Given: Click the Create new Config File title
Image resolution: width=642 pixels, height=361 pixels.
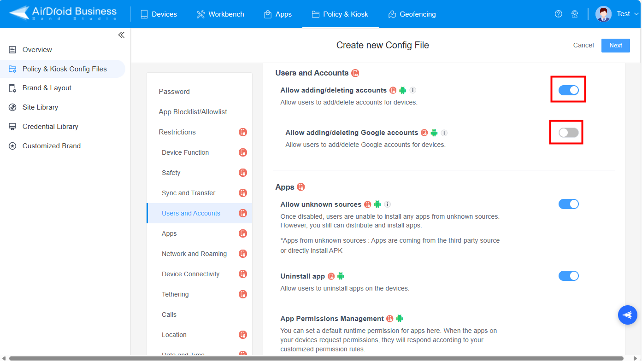Looking at the screenshot, I should pos(383,45).
